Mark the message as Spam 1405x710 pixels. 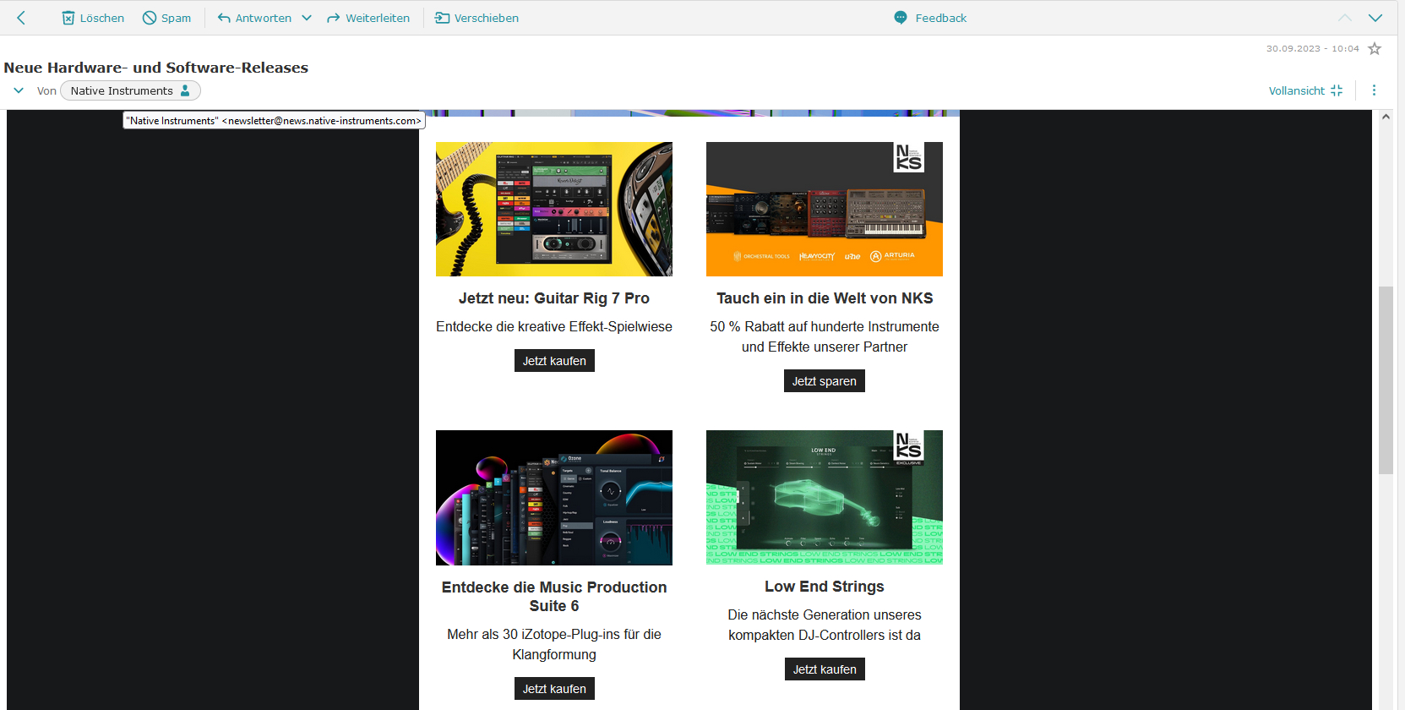tap(166, 18)
